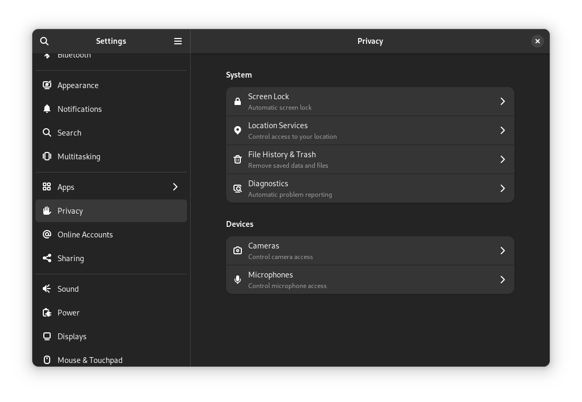
Task: Click the Sharing icon in sidebar
Action: tap(47, 258)
